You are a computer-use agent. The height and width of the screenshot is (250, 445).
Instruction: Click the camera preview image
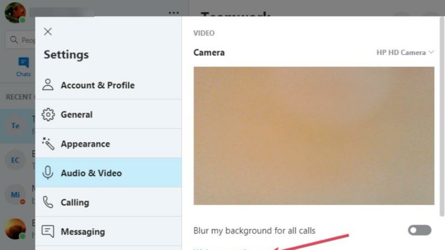[x=314, y=135]
